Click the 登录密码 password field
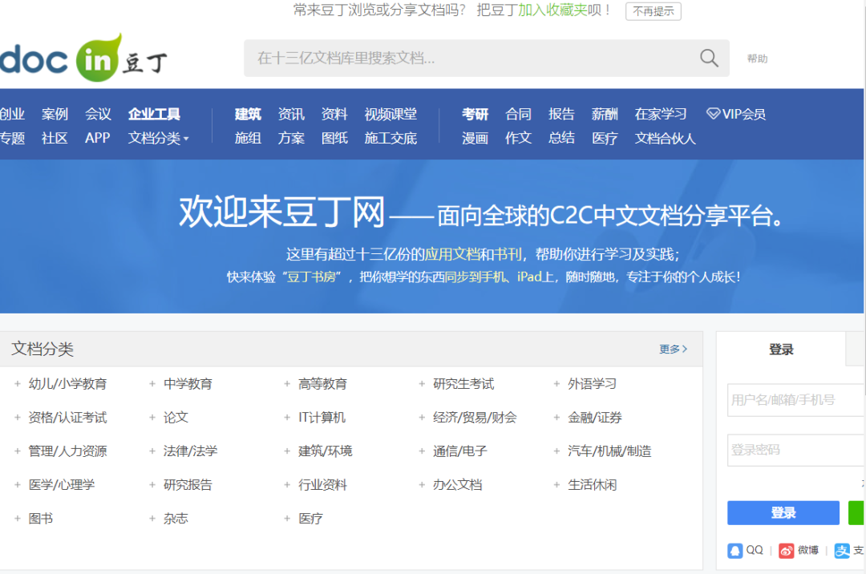The image size is (866, 574). (796, 450)
